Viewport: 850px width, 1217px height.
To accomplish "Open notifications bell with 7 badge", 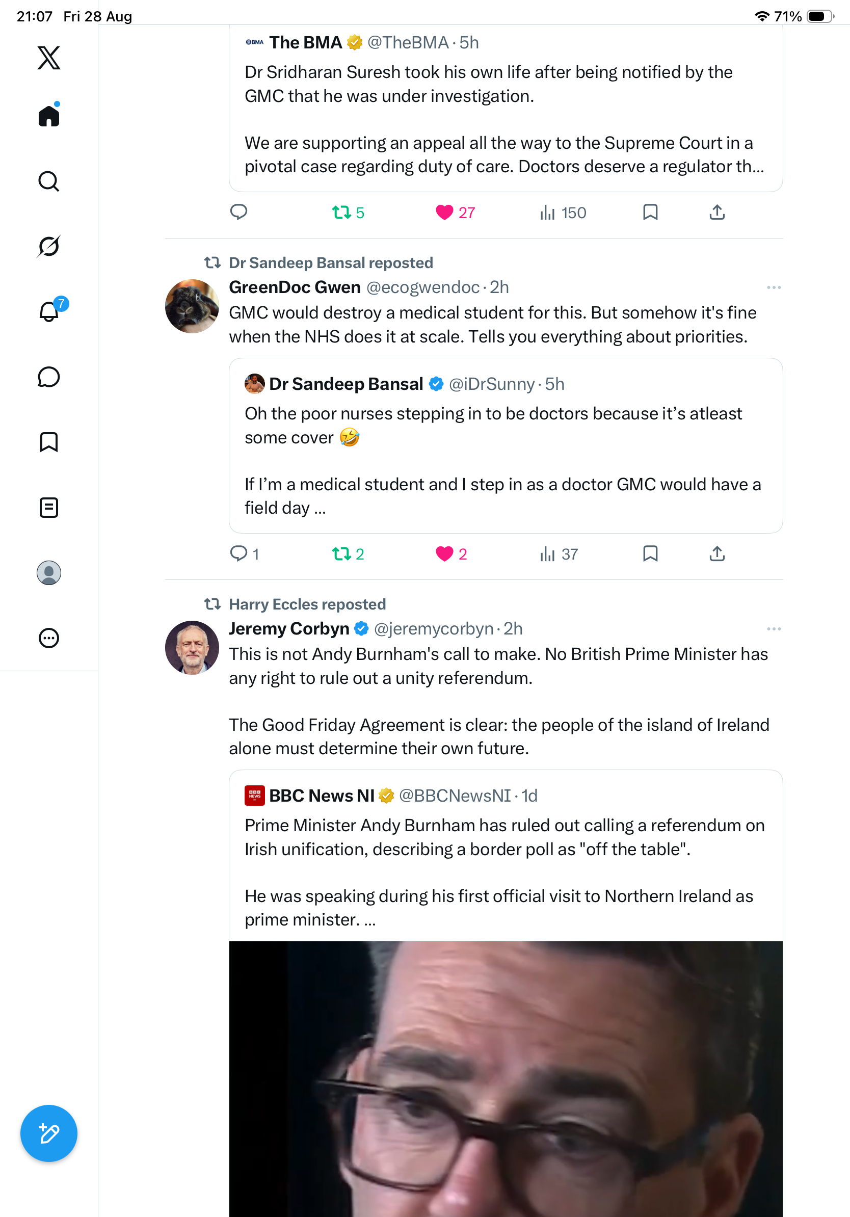I will 49,310.
